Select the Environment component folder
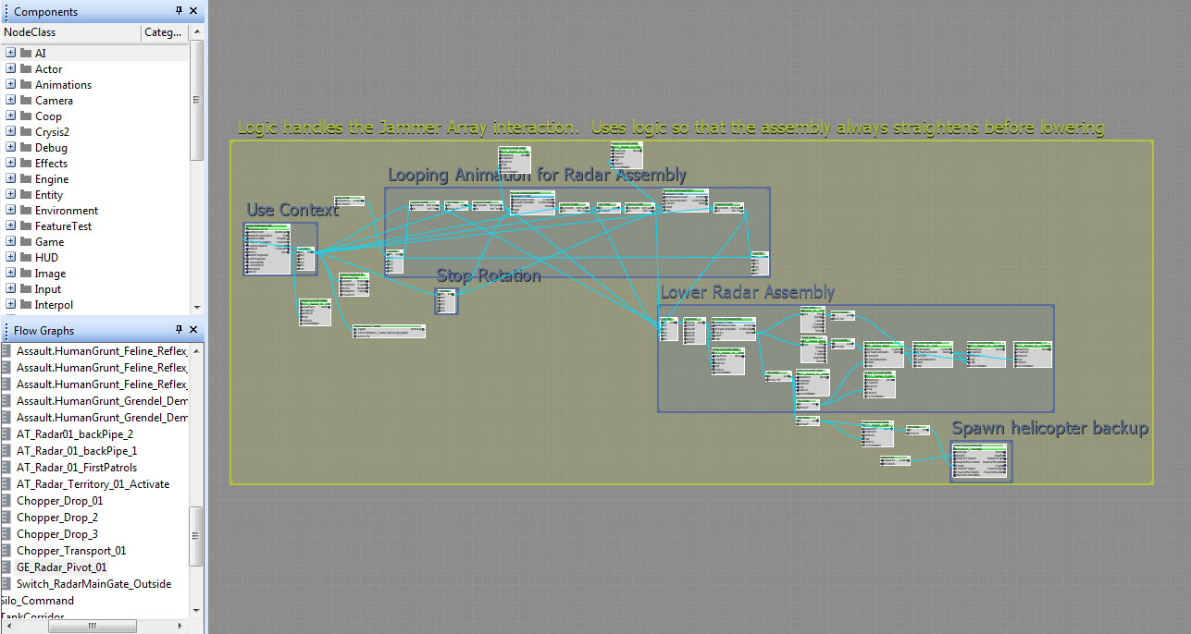This screenshot has height=634, width=1191. pos(67,211)
